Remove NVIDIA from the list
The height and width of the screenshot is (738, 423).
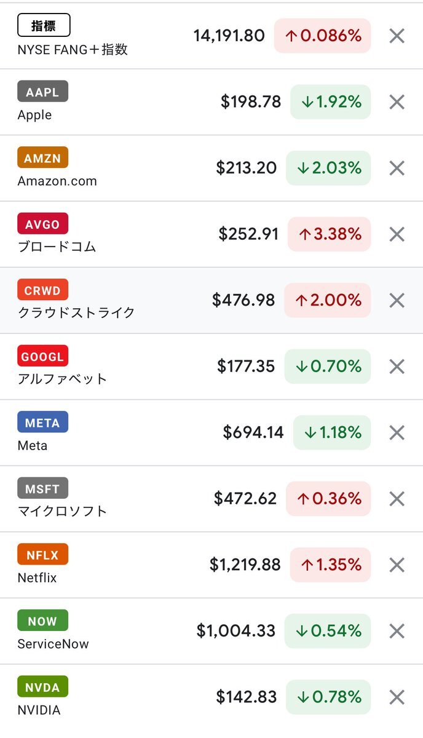[397, 697]
